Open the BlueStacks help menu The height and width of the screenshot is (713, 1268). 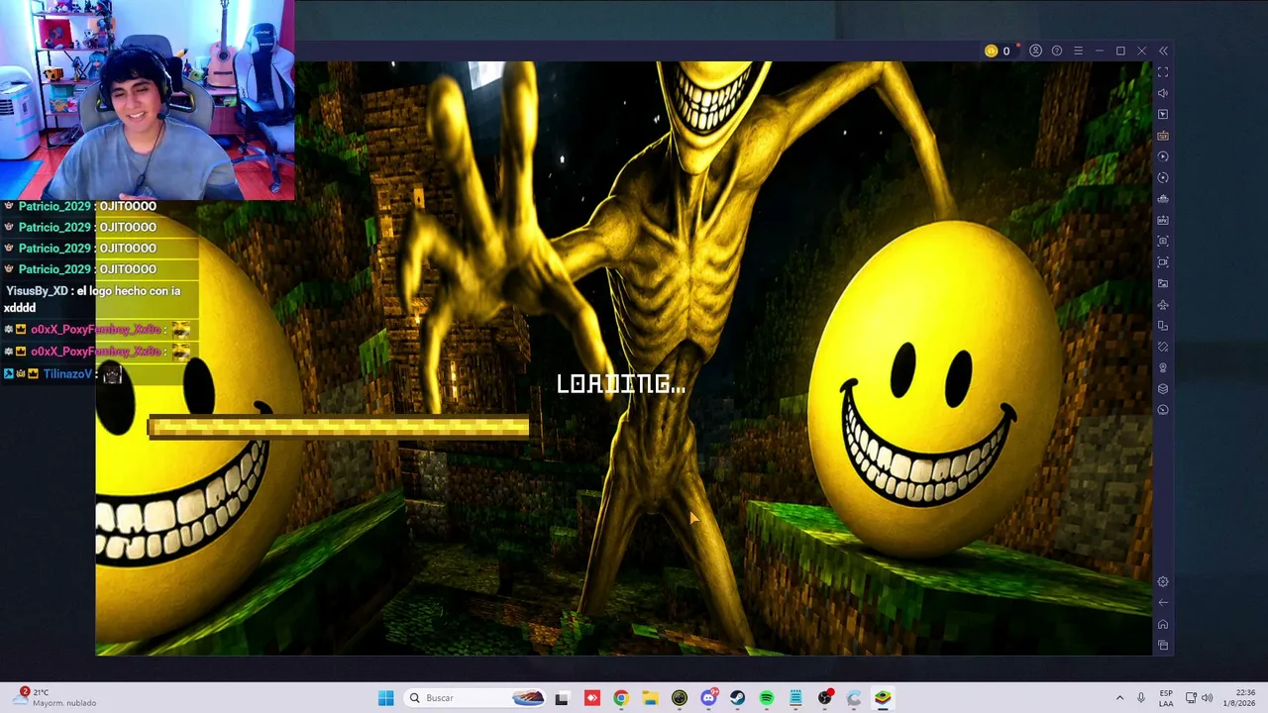[x=1057, y=51]
